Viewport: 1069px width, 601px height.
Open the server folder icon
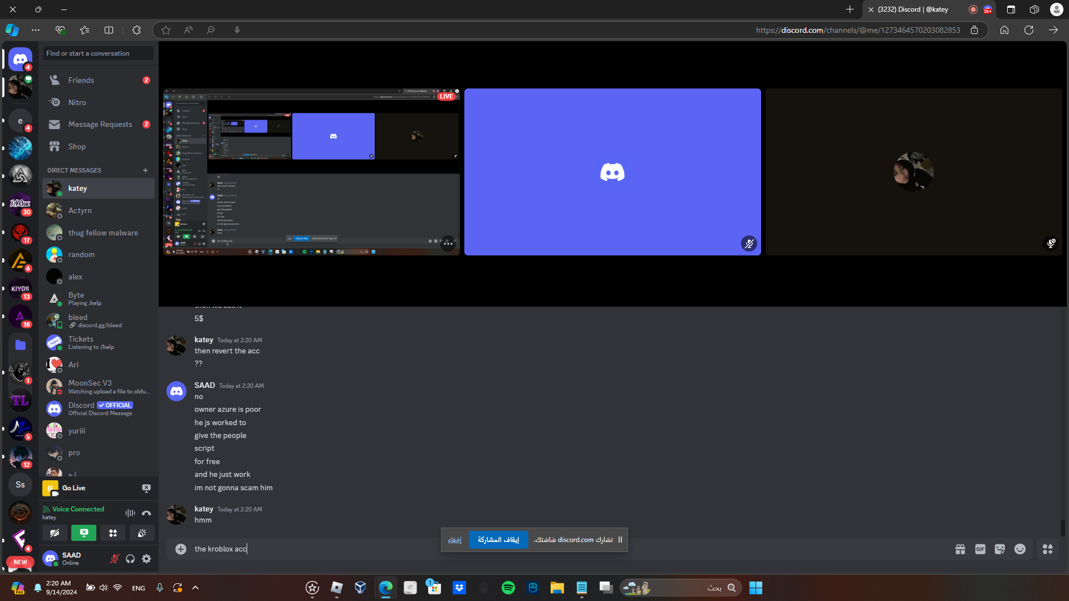tap(21, 344)
